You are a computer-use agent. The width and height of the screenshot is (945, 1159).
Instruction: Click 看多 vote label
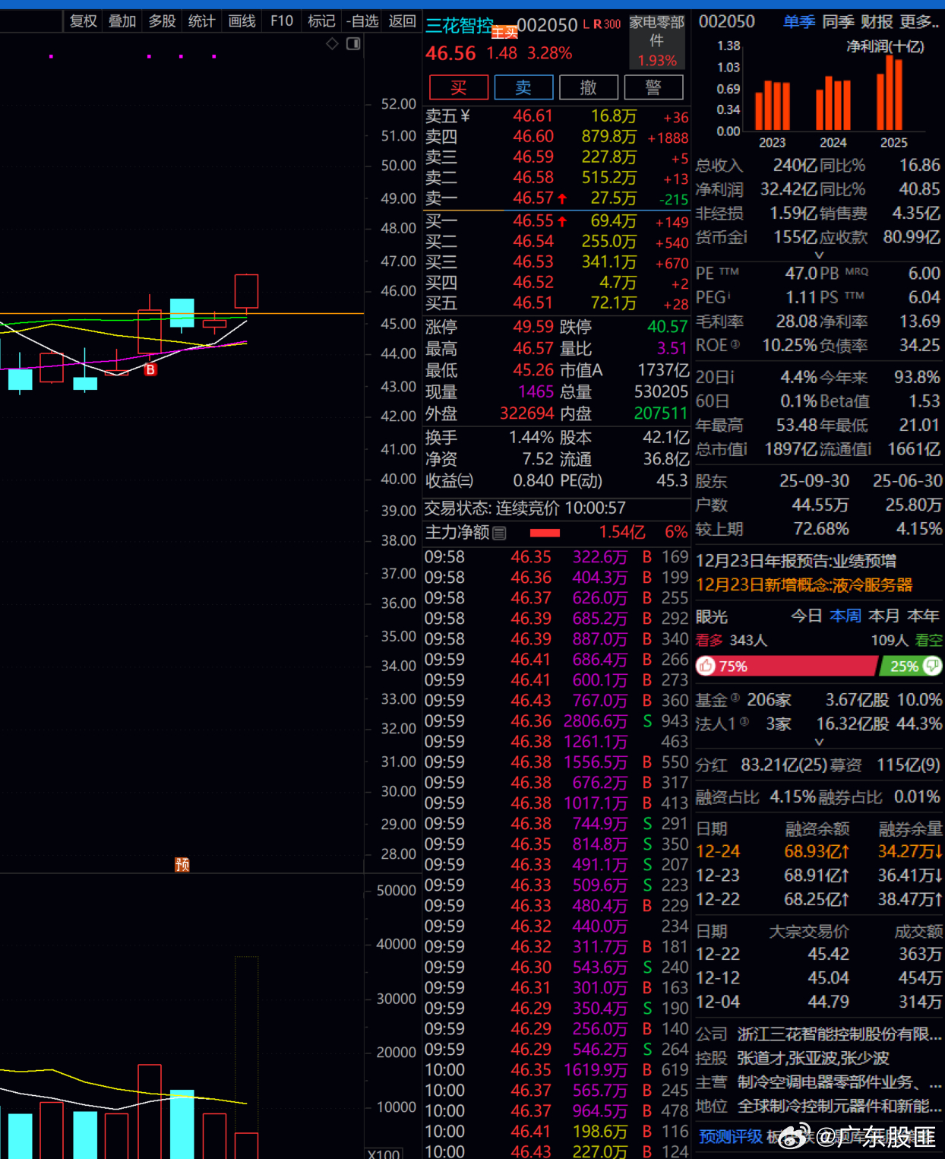click(710, 641)
